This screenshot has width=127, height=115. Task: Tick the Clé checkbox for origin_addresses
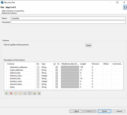38,70
